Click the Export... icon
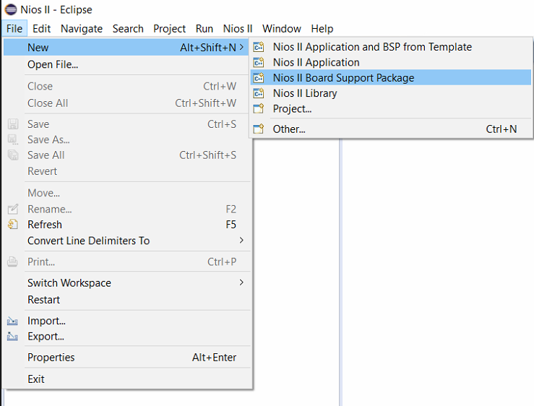The width and height of the screenshot is (534, 406). (13, 337)
